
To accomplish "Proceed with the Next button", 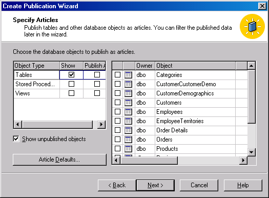I will pyautogui.click(x=155, y=185).
